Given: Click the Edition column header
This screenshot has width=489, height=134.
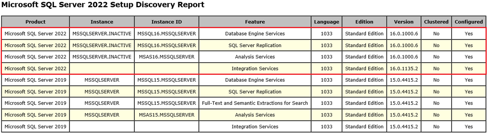Looking at the screenshot, I should [x=364, y=22].
